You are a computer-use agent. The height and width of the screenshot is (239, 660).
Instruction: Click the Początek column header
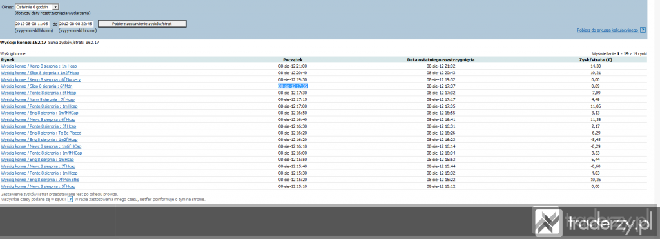click(x=293, y=60)
